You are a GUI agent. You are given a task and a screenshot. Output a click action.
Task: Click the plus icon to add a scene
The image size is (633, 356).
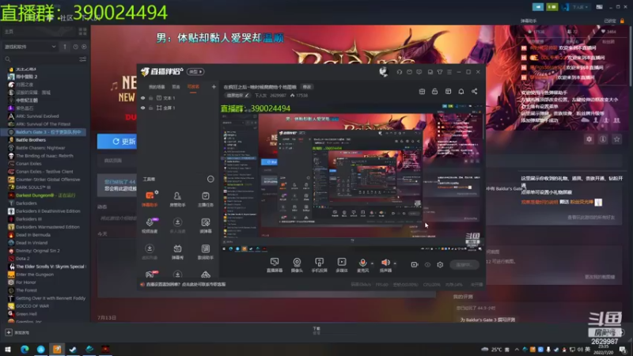[214, 87]
